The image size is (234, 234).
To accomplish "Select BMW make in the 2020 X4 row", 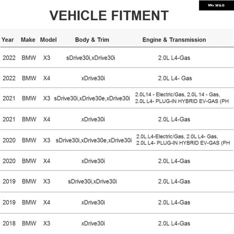I will [29, 161].
